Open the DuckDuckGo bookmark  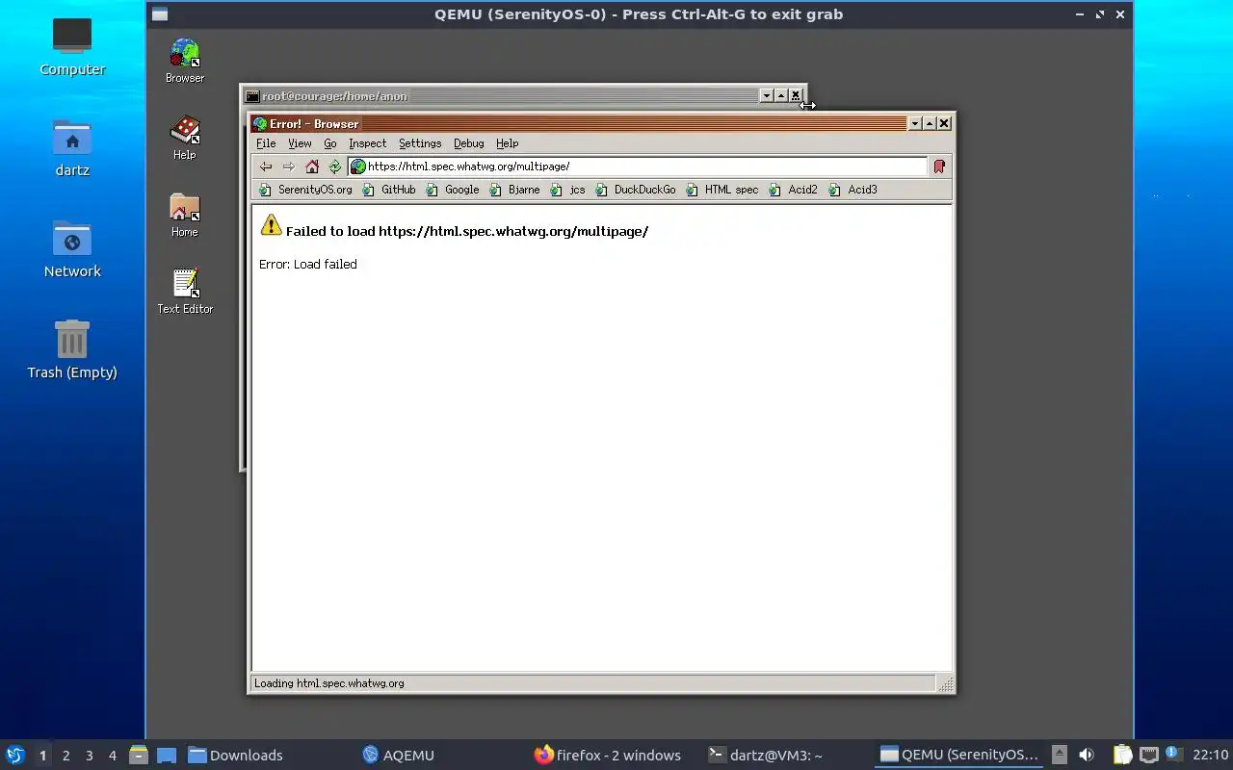(636, 190)
